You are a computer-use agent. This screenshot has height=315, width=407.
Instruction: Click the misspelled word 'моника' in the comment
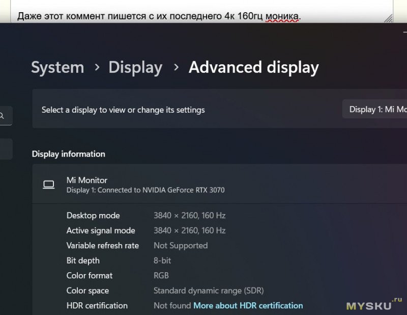[x=282, y=16]
